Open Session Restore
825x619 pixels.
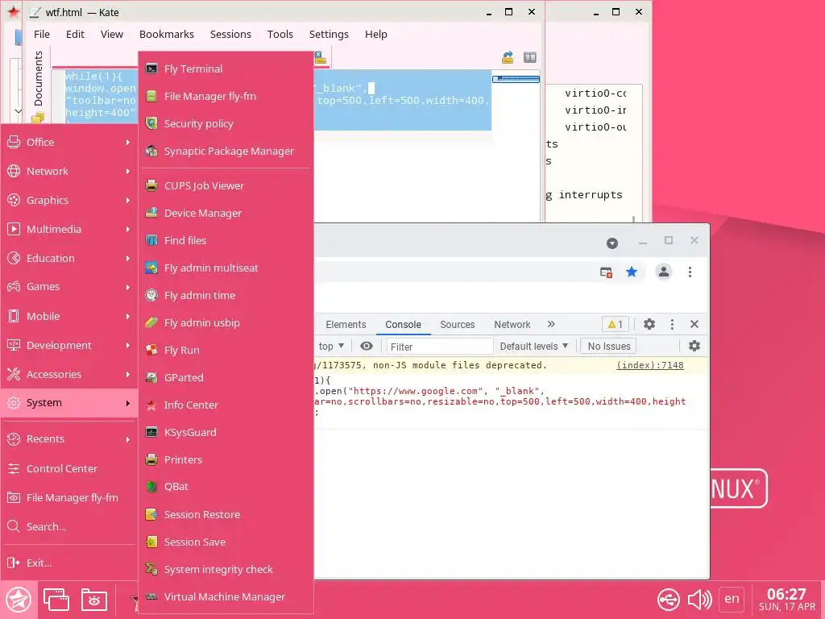click(x=226, y=514)
